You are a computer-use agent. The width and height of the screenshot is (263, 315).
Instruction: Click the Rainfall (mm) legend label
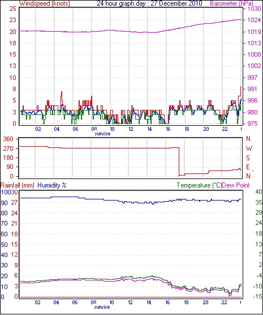pos(18,185)
